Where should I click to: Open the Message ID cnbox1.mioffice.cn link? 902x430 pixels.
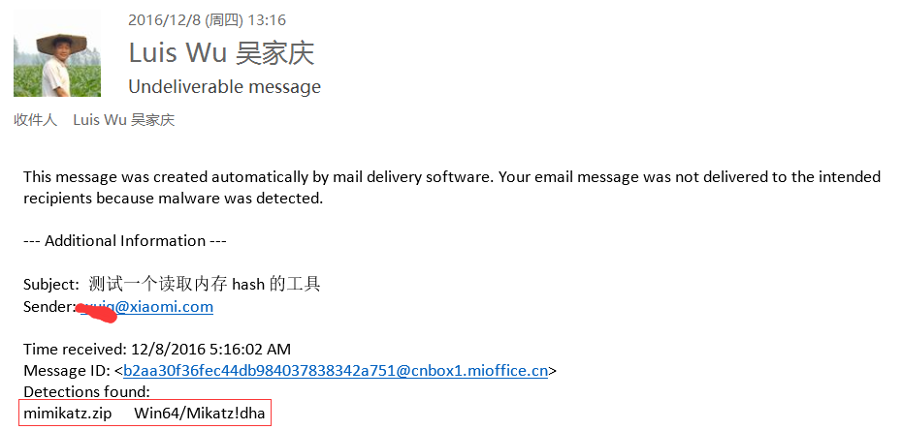[336, 371]
